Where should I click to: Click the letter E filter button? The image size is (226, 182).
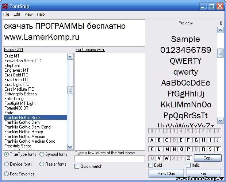[x=181, y=140]
